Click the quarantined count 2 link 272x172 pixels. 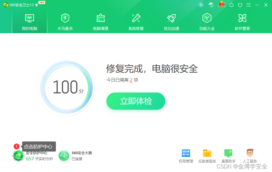[x=131, y=80]
